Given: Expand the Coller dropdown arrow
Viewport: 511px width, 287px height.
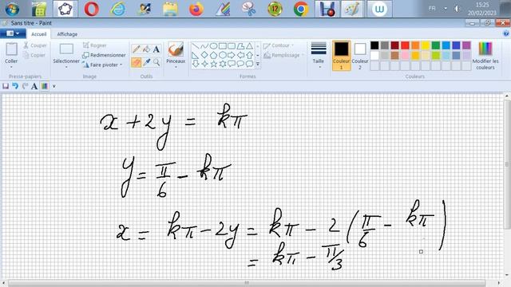Looking at the screenshot, I should pos(11,67).
